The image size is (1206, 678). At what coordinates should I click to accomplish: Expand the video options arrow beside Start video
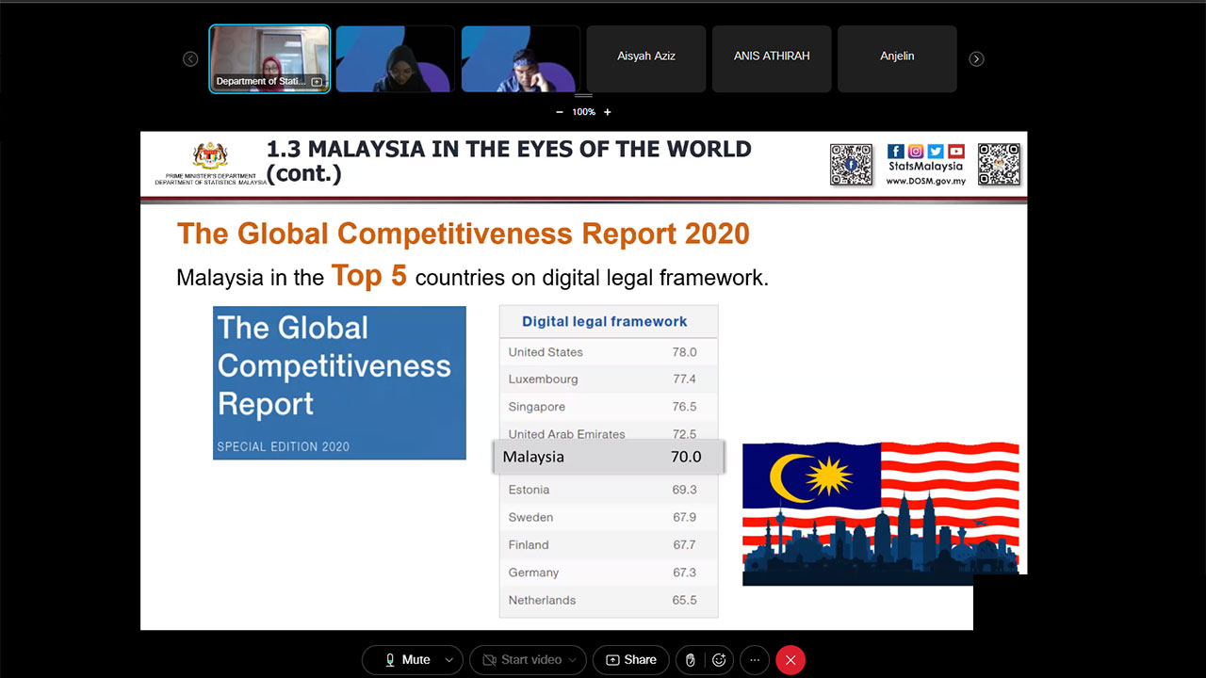tap(573, 660)
